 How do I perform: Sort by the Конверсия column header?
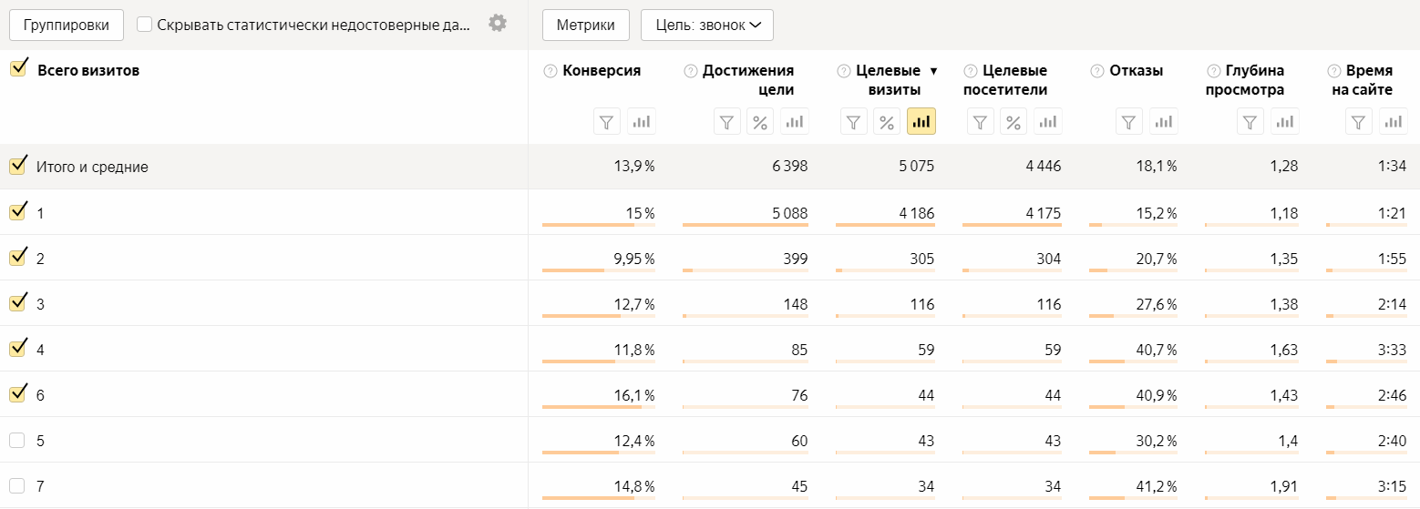[x=602, y=70]
